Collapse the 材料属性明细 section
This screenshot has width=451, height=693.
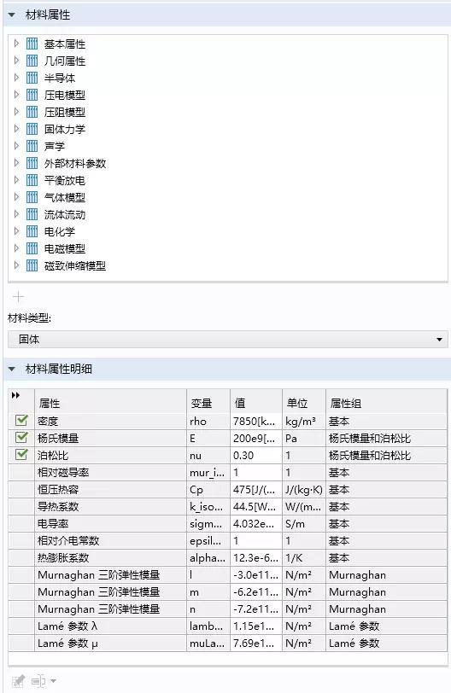click(12, 369)
